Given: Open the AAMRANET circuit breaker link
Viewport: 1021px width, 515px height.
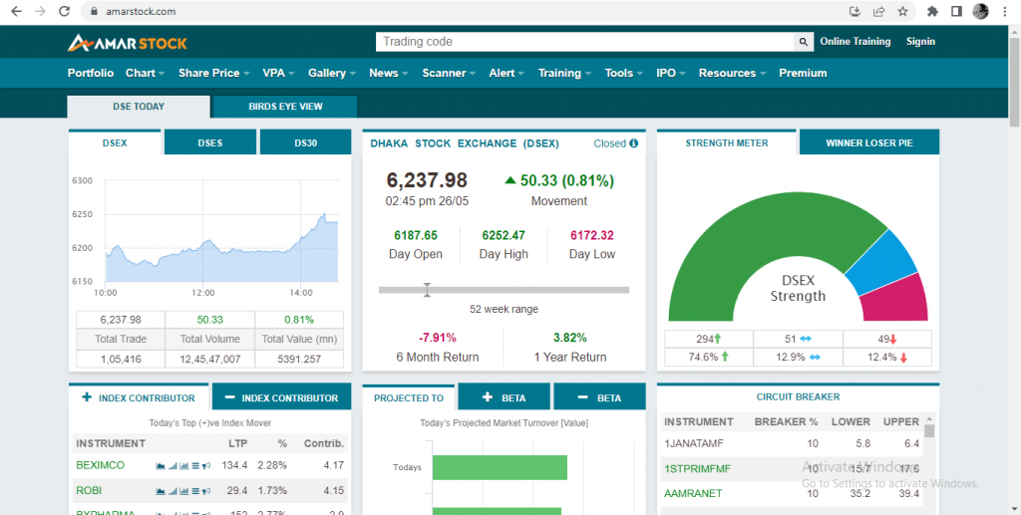Looking at the screenshot, I should 693,493.
